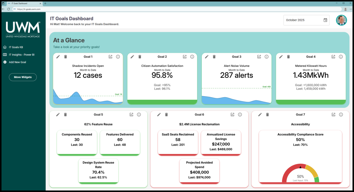Show info for Goal 3
The height and width of the screenshot is (192, 354).
[267, 57]
